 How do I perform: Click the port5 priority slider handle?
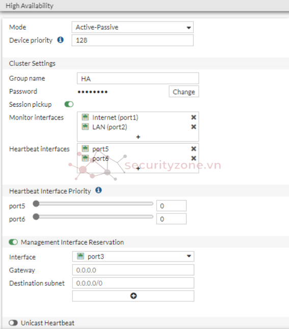click(36, 203)
